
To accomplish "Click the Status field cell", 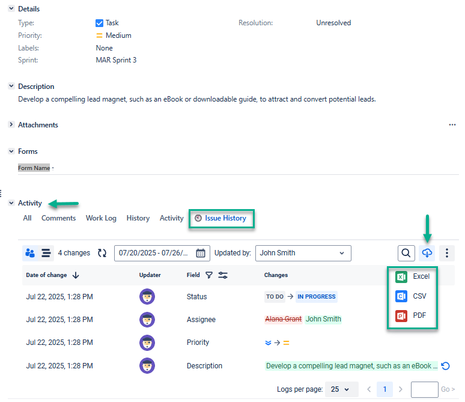I will tap(196, 296).
